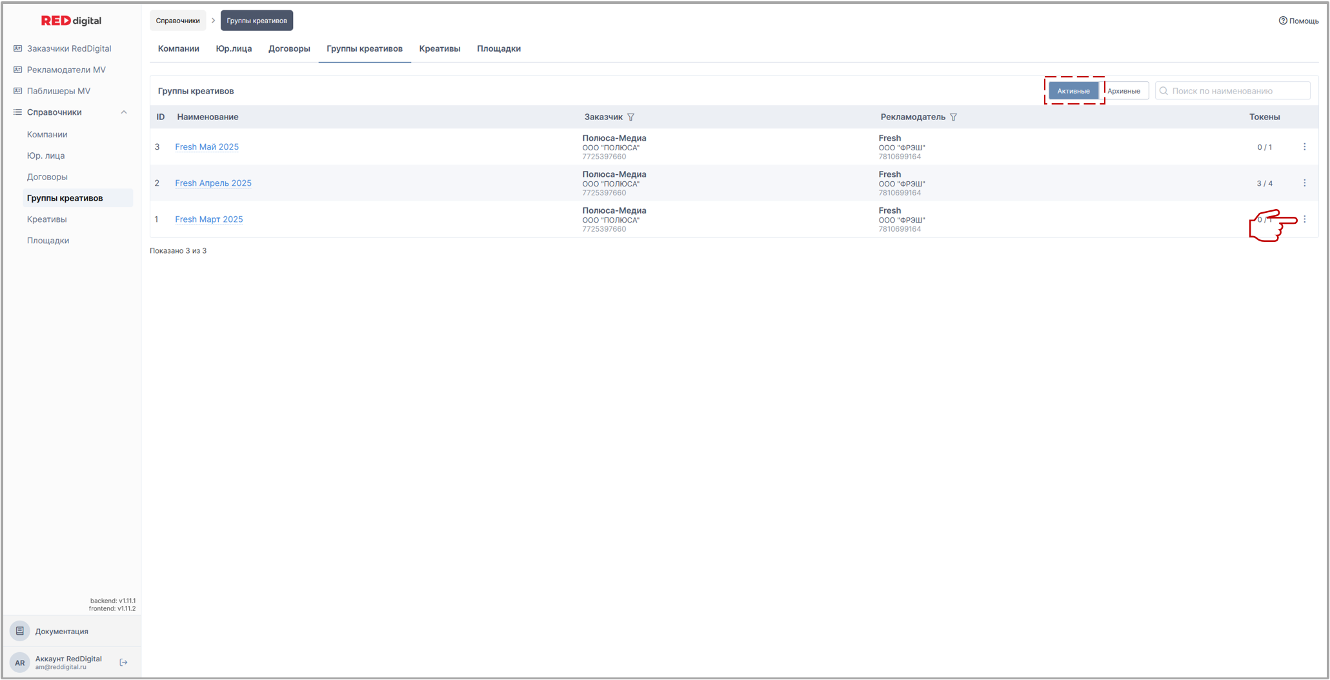Viewport: 1330px width, 680px height.
Task: Open the three-dot menu for Fresh Март 2025
Action: click(1304, 219)
